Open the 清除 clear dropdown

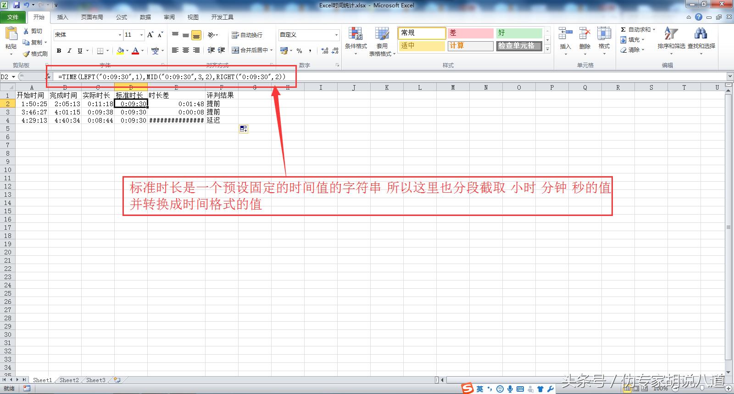coord(632,50)
